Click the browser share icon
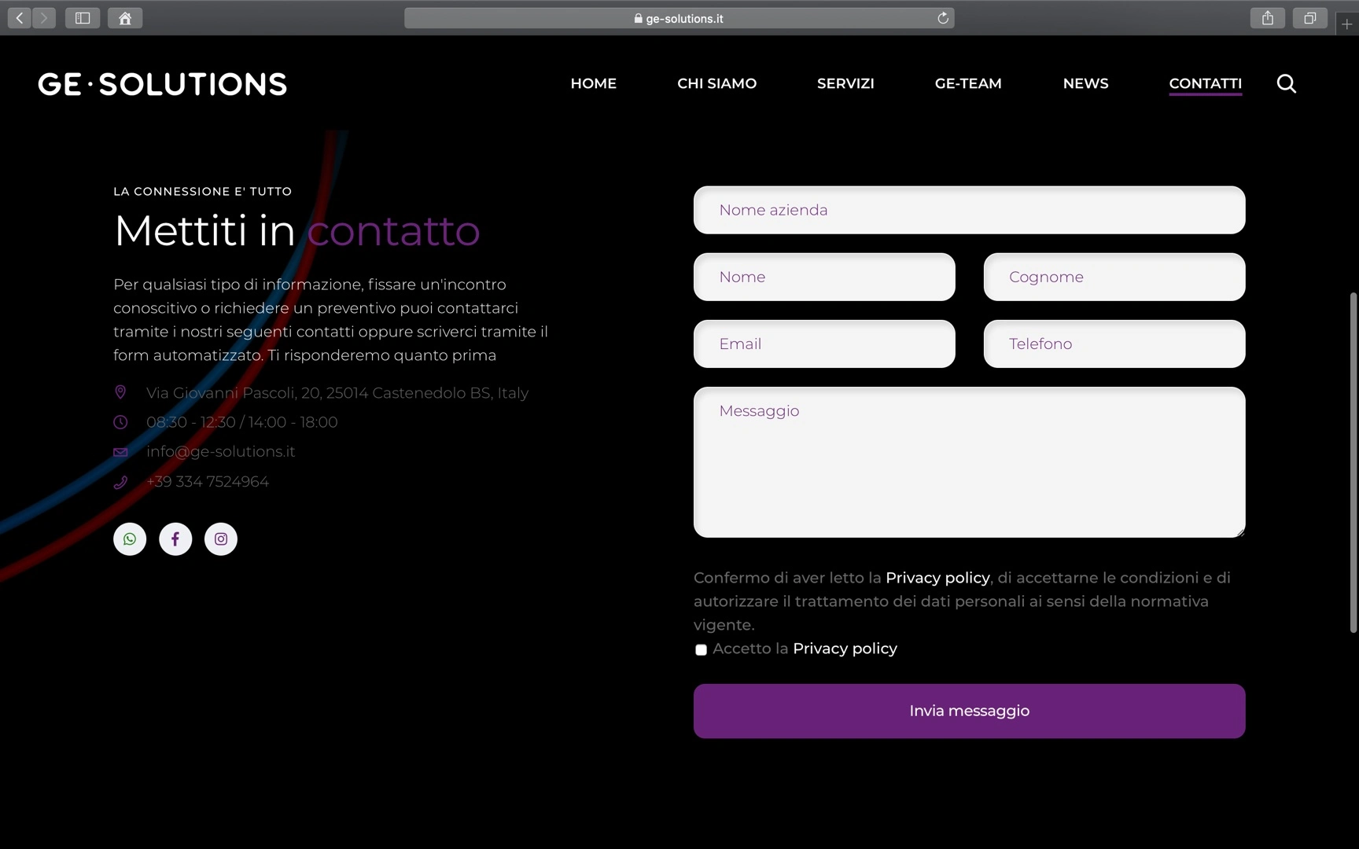Screen dimensions: 1359x849 1268,18
